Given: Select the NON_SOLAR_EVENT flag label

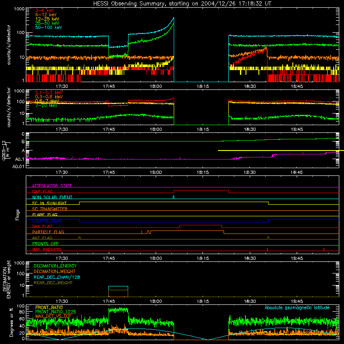Looking at the screenshot, I should pos(52,197).
